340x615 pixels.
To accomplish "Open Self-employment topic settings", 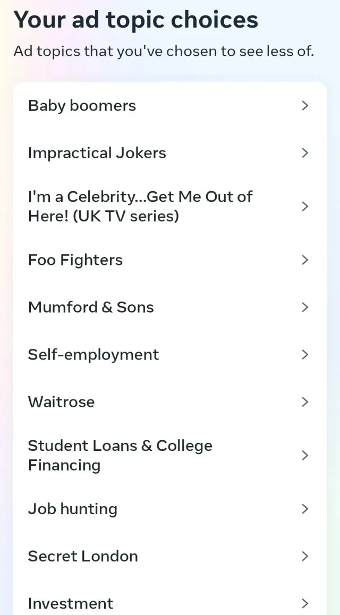I will click(93, 354).
